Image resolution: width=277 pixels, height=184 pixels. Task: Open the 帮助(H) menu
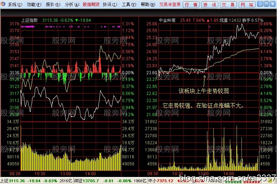(148, 5)
